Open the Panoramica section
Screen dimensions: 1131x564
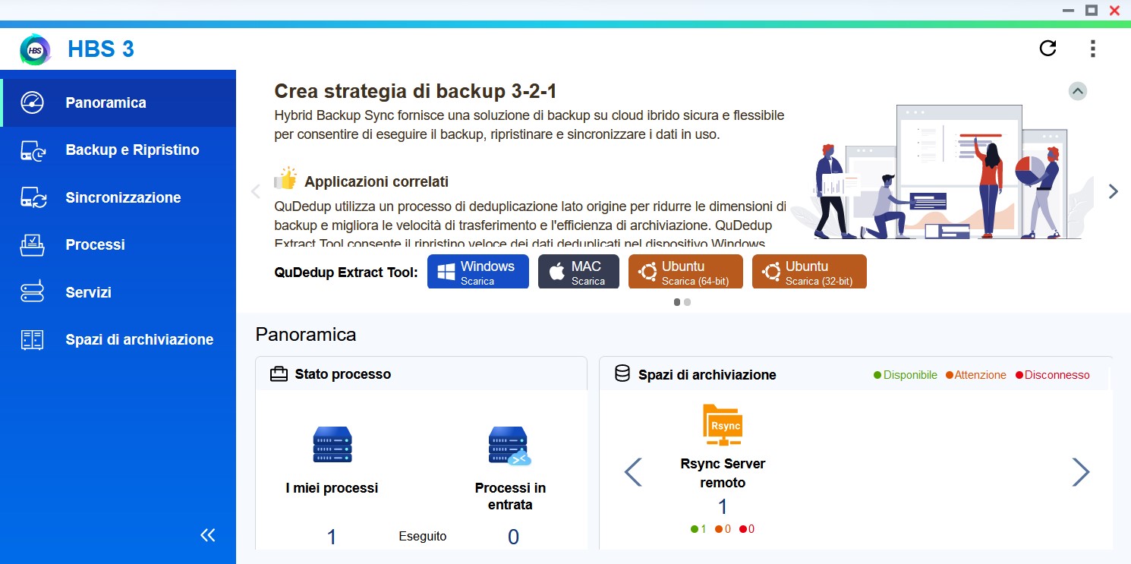(x=118, y=102)
